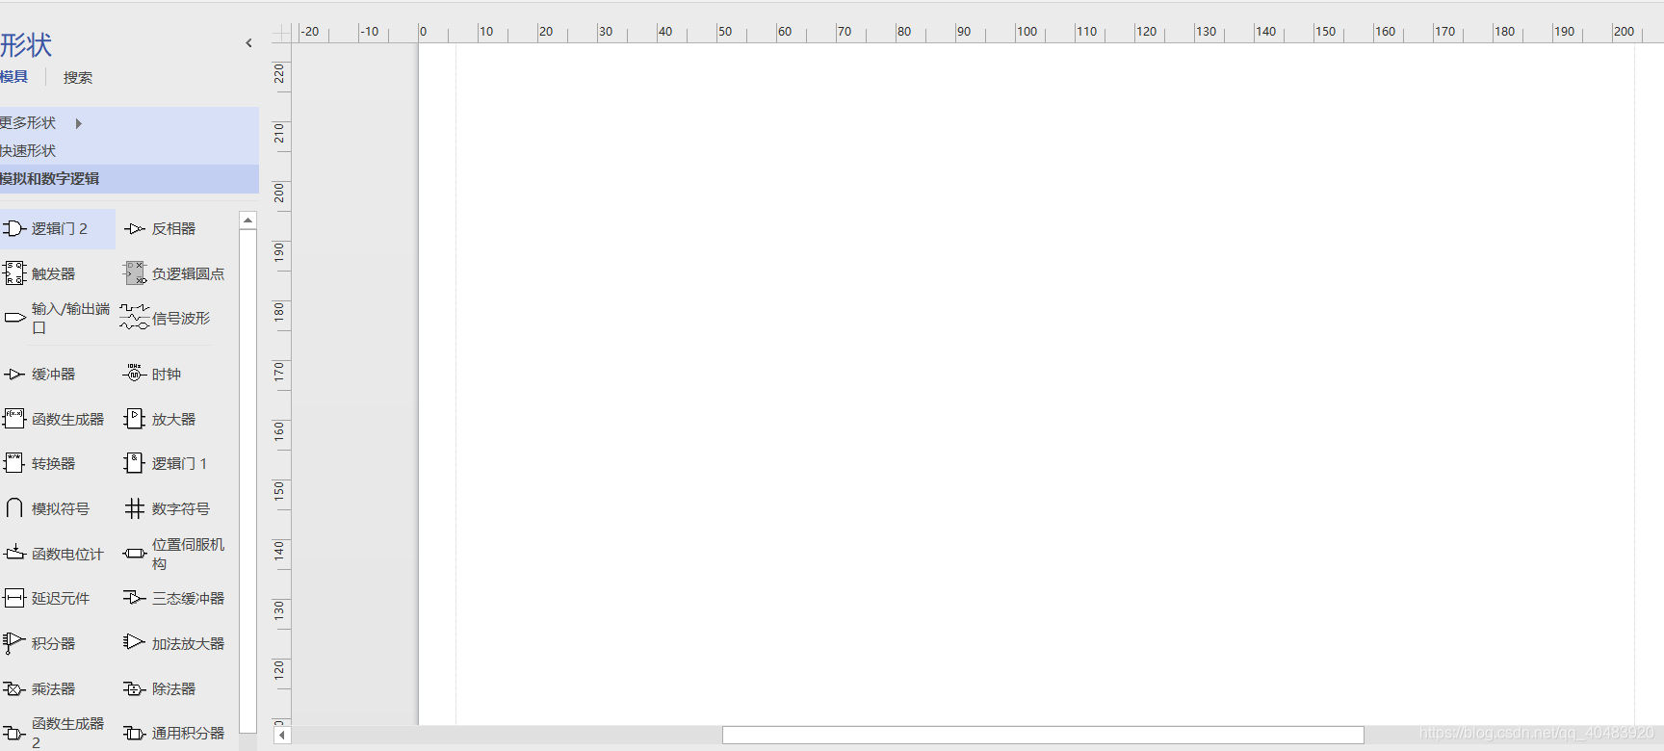The image size is (1664, 751).
Task: Switch to the 模具 tab
Action: pos(14,77)
